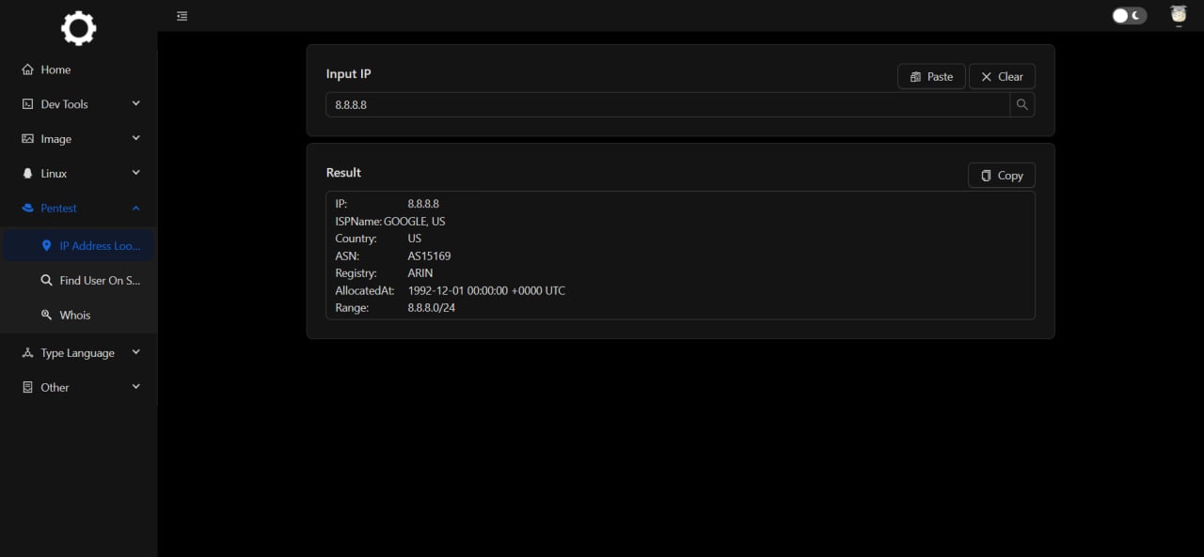
Task: Toggle the dark mode switch
Action: tap(1128, 15)
